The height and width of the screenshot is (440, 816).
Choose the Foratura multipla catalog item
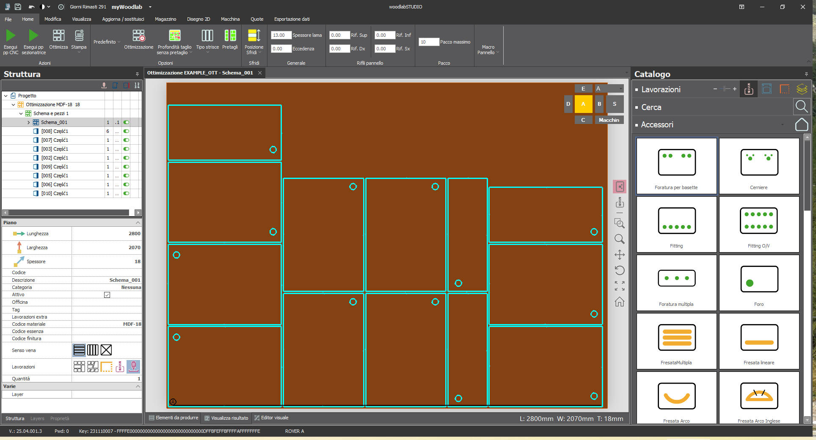[x=676, y=283]
